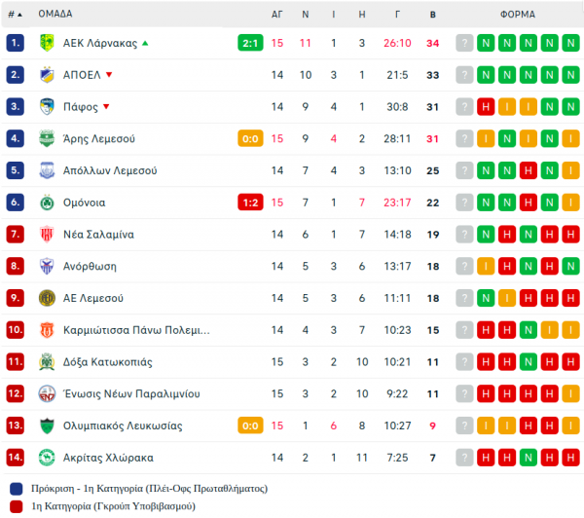Click the Ολυμπιακός Λευκωσίας crest icon
This screenshot has width=584, height=518.
(x=47, y=425)
